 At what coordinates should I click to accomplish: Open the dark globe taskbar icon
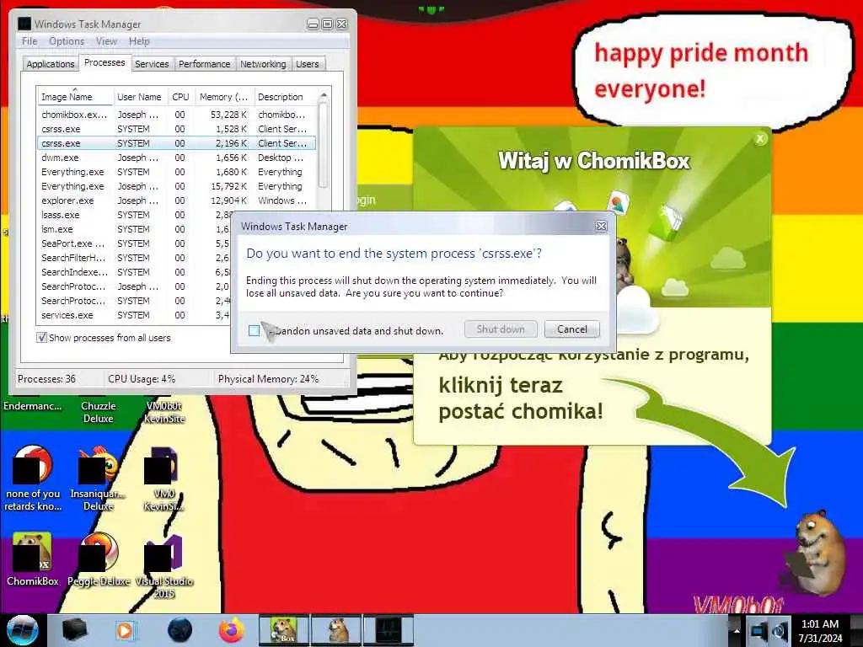180,630
